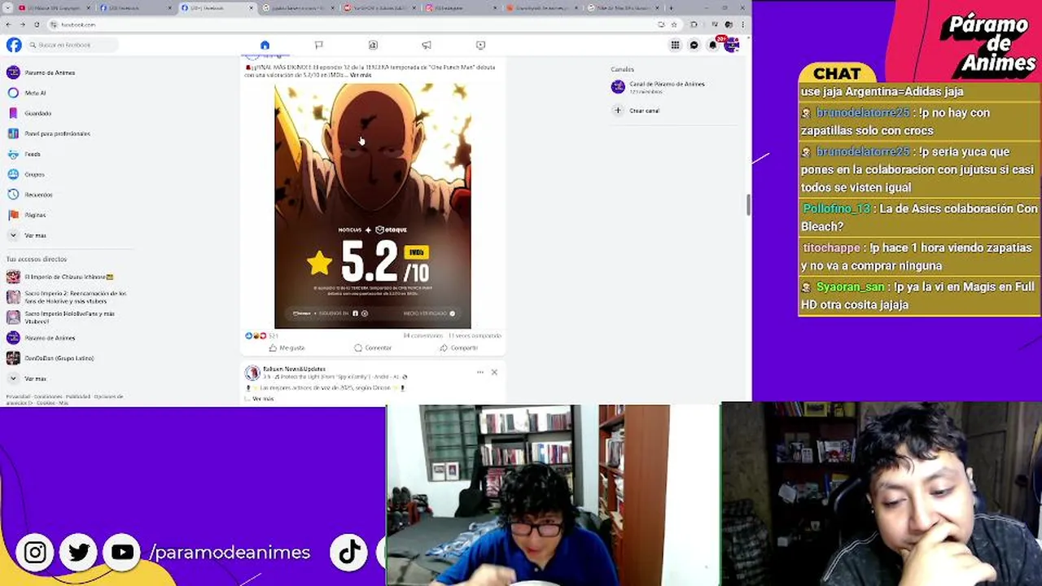The width and height of the screenshot is (1042, 586).
Task: Focus the 'Buscar en Facebook' search field
Action: 72,45
